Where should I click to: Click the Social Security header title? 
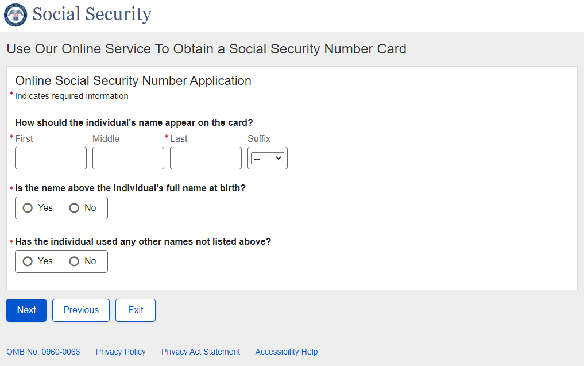coord(92,14)
